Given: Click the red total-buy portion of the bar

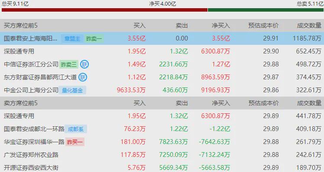Looking at the screenshot, I should pos(104,10).
